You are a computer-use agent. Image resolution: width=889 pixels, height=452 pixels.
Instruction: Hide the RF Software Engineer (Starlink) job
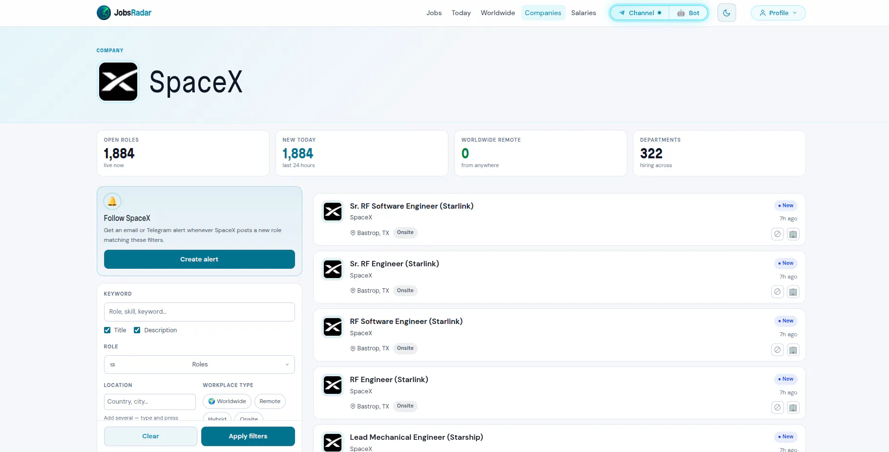[777, 350]
